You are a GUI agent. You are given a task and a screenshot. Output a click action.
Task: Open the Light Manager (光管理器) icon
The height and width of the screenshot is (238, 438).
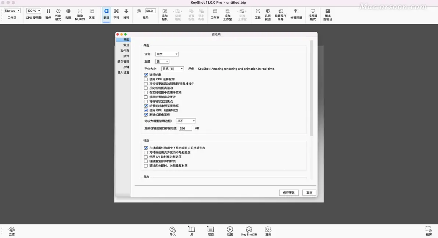pos(296,11)
